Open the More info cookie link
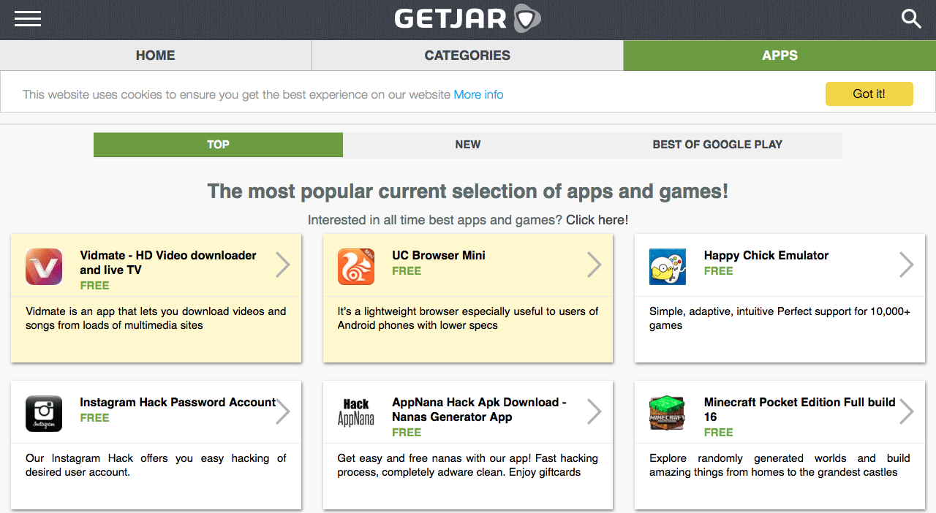 pos(478,94)
